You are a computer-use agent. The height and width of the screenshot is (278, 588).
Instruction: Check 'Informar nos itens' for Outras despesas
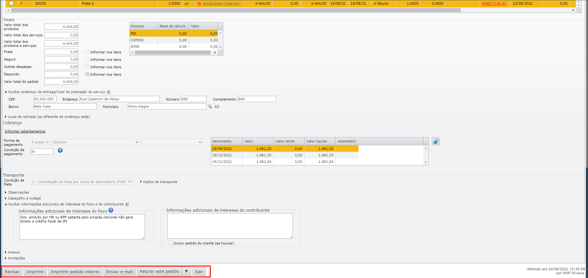[88, 67]
